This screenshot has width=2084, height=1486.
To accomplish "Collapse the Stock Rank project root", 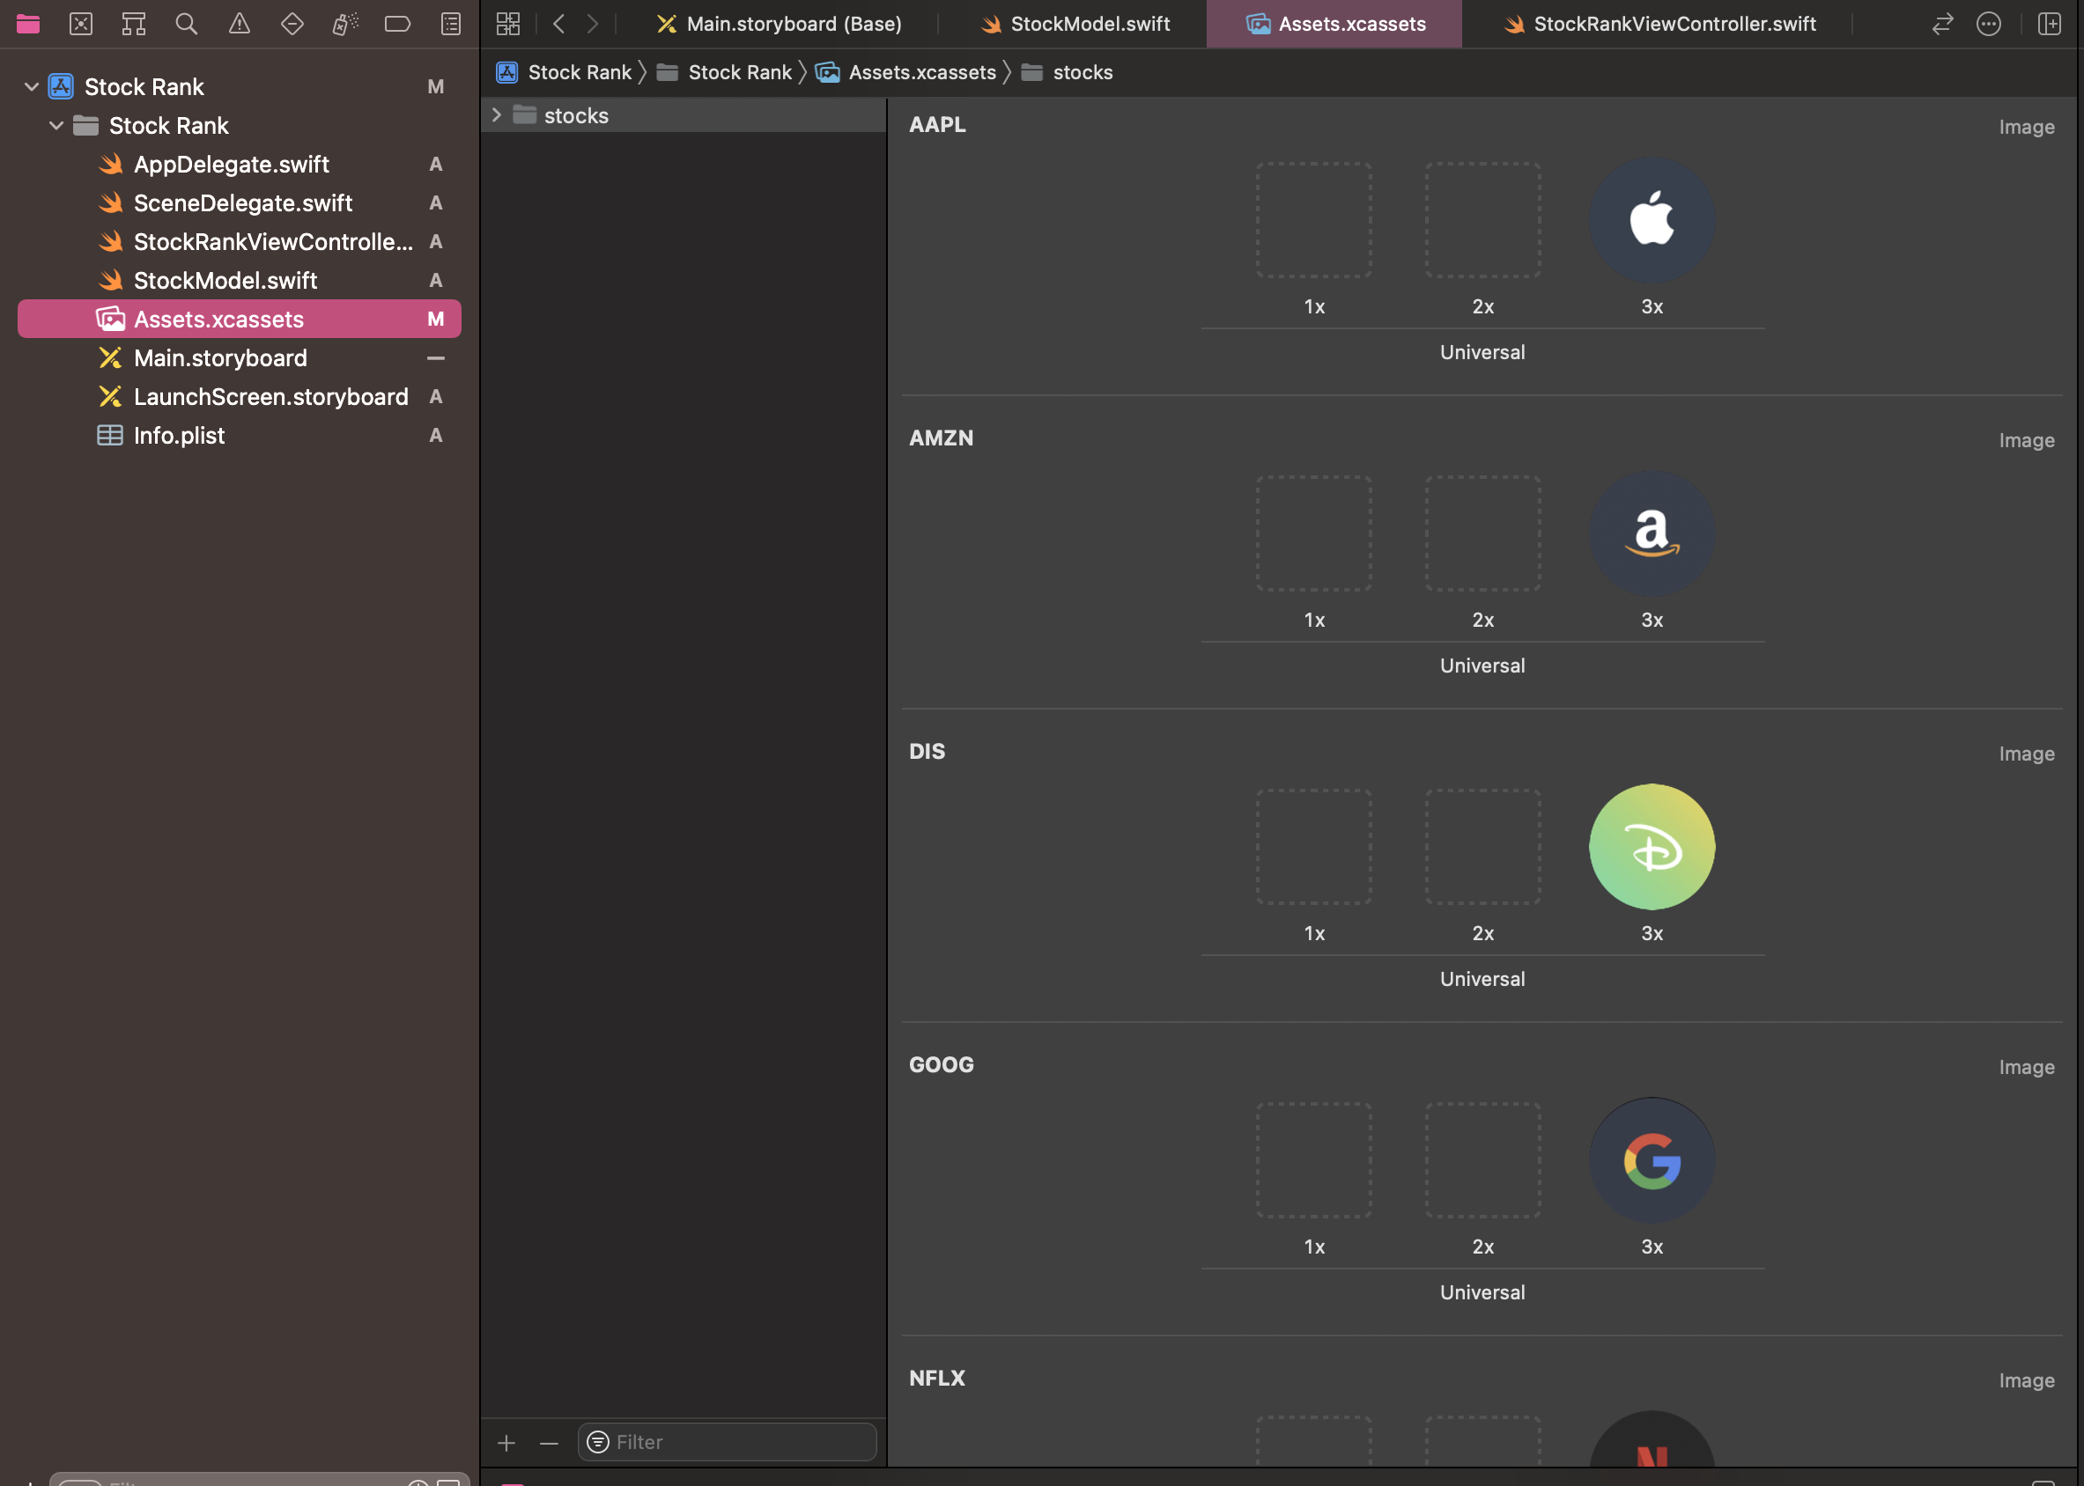I will [x=31, y=87].
